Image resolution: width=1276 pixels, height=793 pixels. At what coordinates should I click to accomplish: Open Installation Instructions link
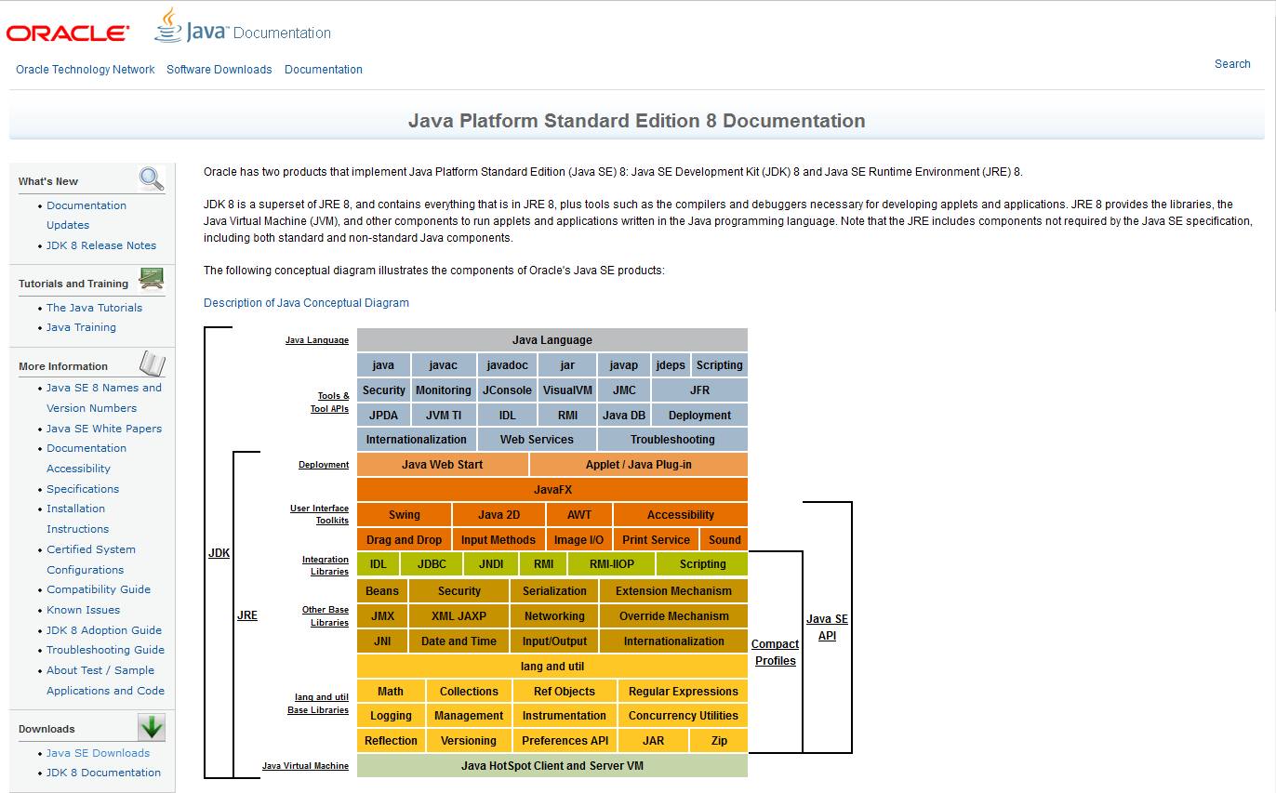[x=78, y=519]
